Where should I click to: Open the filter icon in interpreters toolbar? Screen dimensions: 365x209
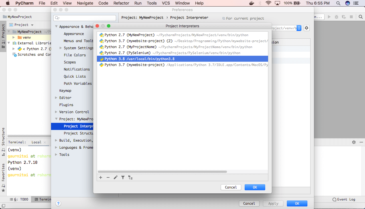[123, 177]
